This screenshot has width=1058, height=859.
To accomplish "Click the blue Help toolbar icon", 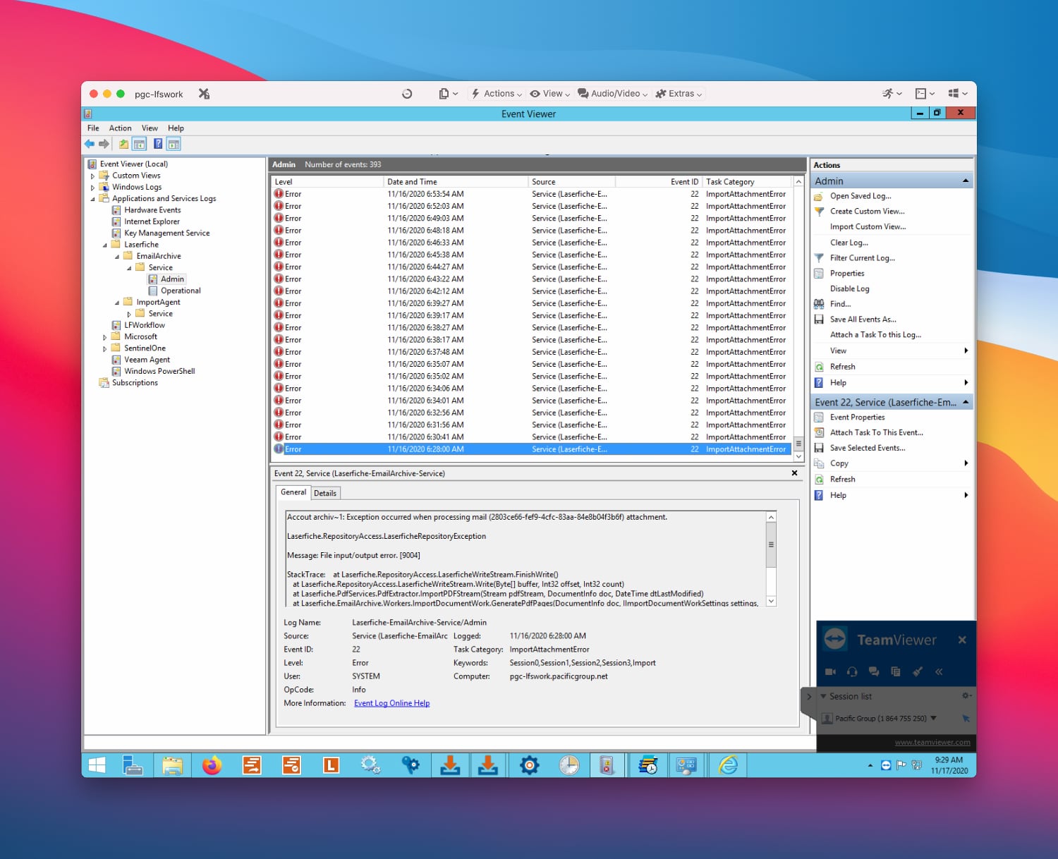I will click(x=158, y=144).
